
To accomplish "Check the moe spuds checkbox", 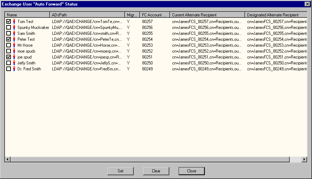I will pos(9,51).
